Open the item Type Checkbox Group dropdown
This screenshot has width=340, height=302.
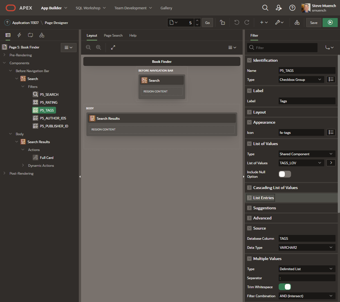pos(301,80)
